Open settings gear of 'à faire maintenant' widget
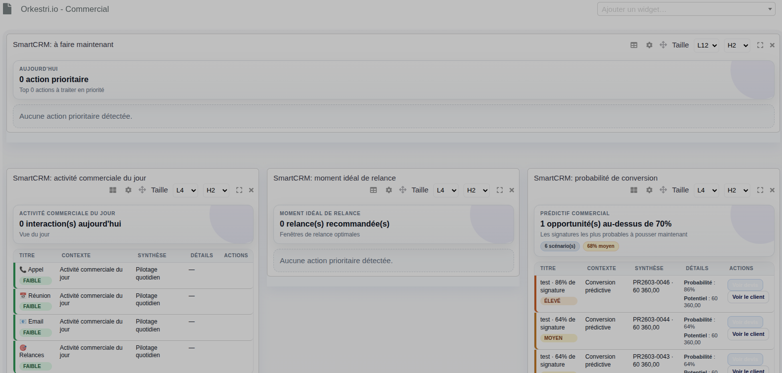Screen dimensions: 782x373 tap(649, 45)
